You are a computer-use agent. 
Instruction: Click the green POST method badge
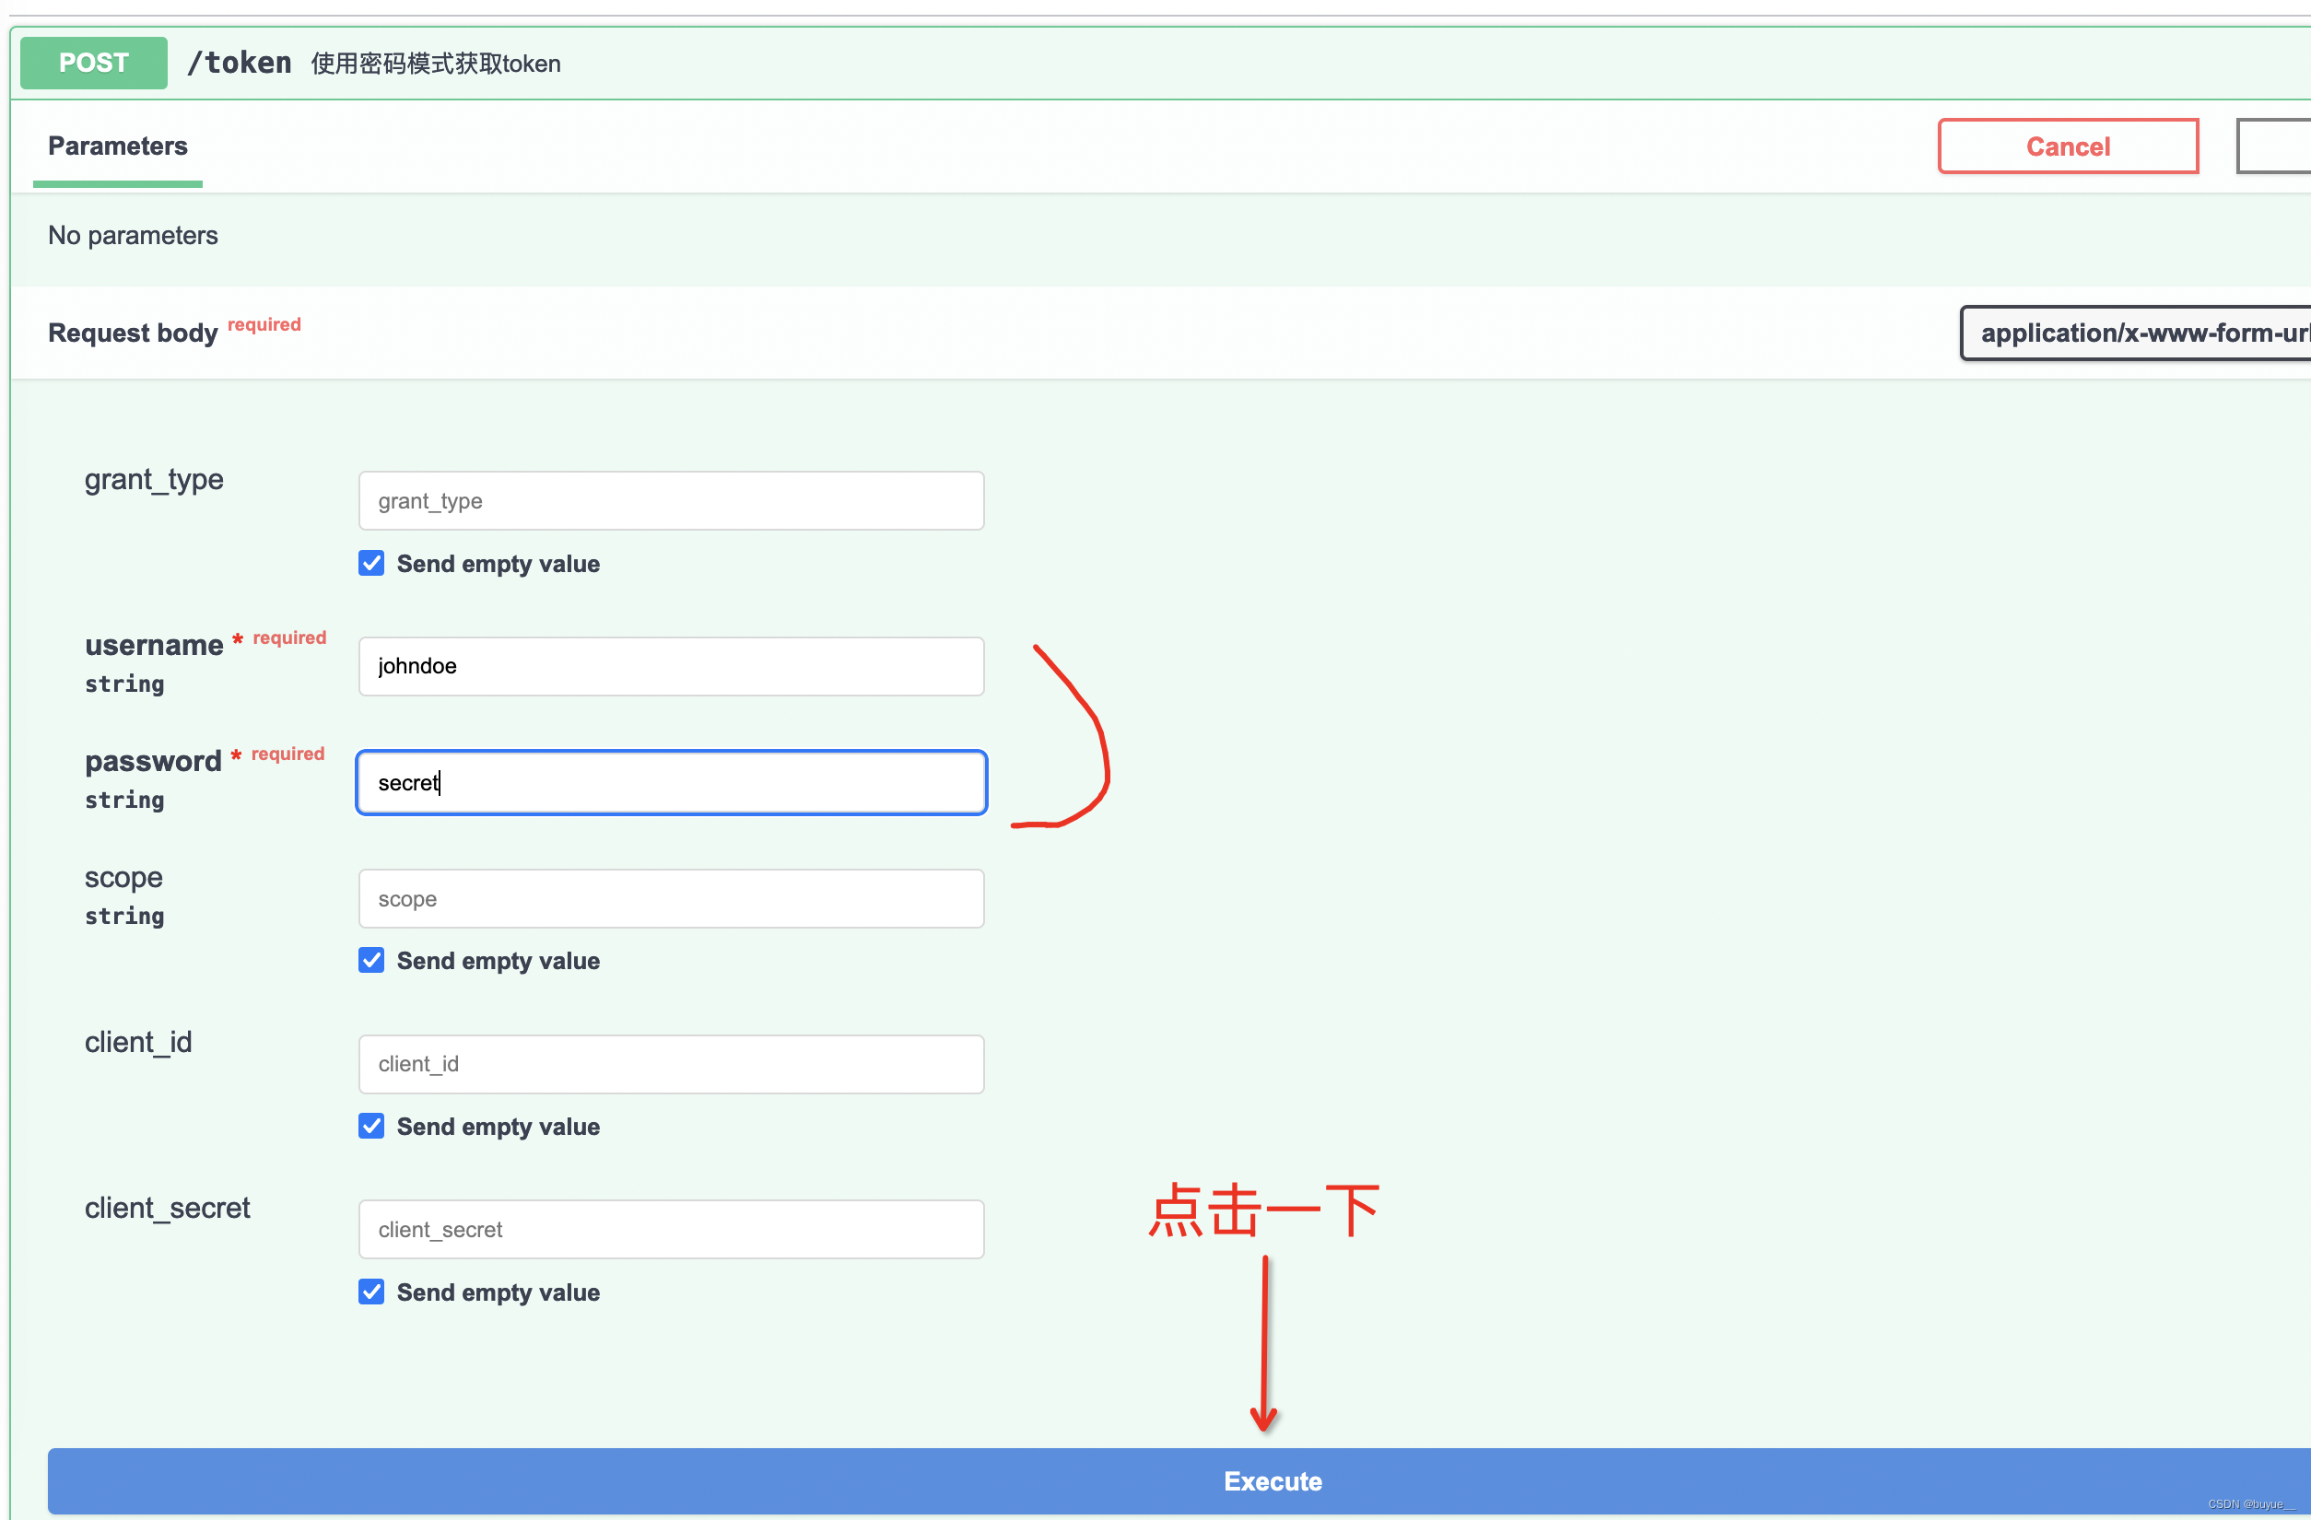point(93,63)
